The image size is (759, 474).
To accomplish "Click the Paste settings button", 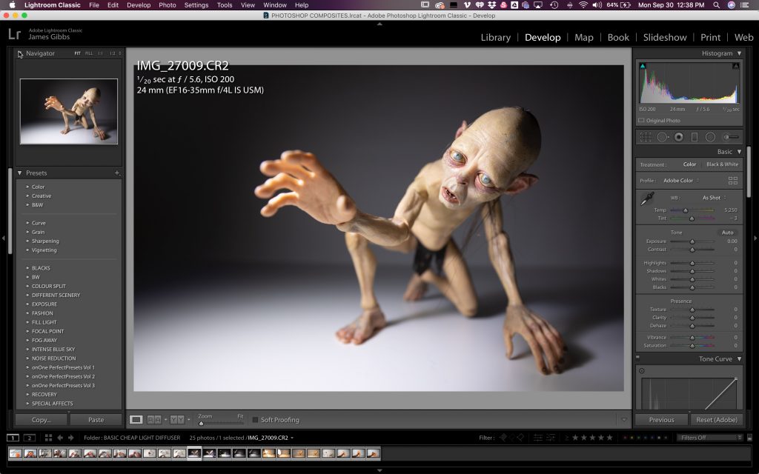I will (96, 420).
